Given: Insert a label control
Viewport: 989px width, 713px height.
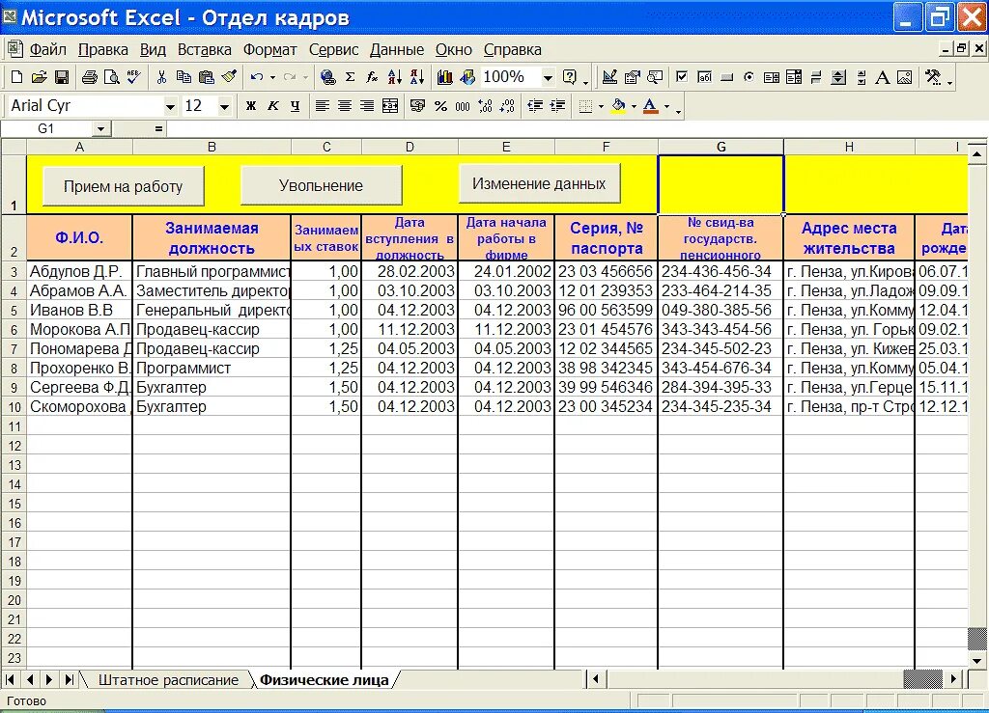Looking at the screenshot, I should pos(883,77).
